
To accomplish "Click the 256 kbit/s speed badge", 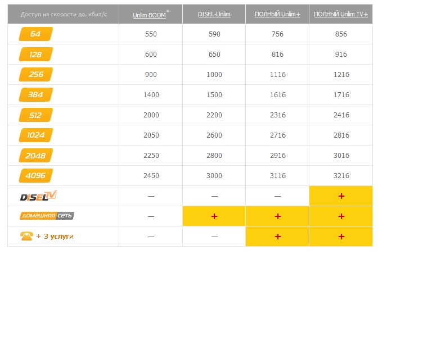I will [36, 74].
